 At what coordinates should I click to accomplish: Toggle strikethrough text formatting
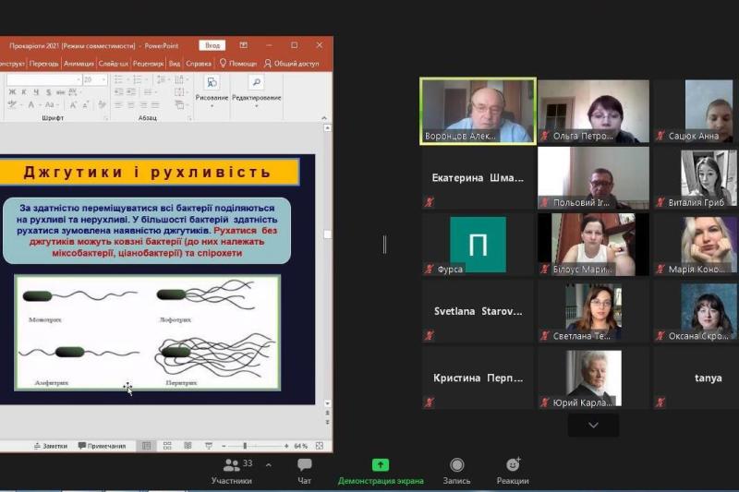point(60,91)
